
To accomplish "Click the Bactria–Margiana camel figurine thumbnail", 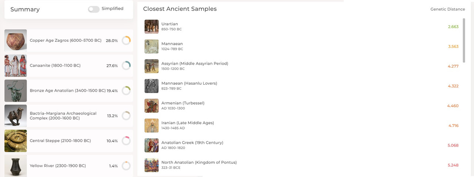I will coord(16,116).
